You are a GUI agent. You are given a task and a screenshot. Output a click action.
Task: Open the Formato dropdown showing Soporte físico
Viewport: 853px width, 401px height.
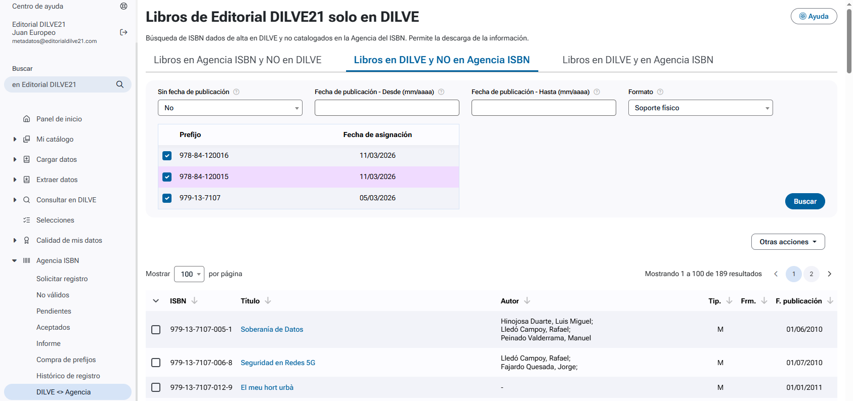click(700, 108)
